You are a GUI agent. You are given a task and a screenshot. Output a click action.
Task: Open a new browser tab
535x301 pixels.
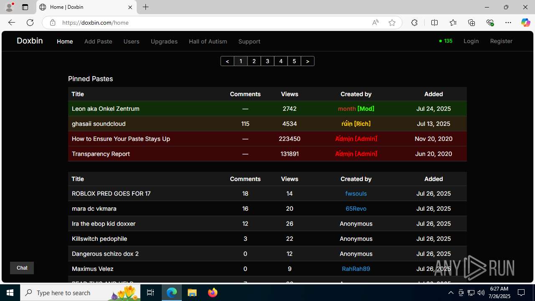point(145,7)
